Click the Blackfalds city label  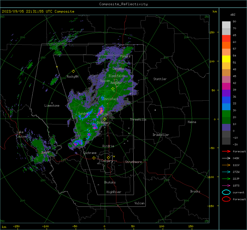(117, 76)
